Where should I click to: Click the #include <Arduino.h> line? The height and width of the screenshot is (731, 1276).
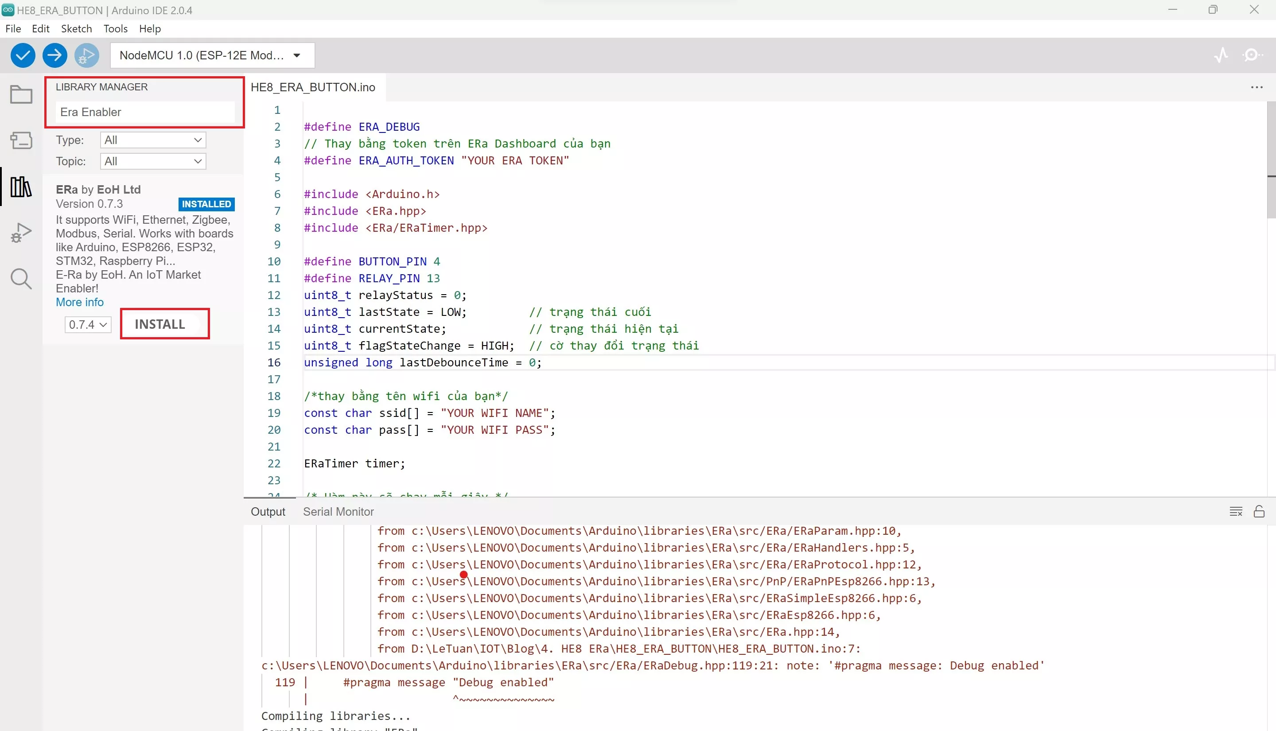[x=372, y=194]
